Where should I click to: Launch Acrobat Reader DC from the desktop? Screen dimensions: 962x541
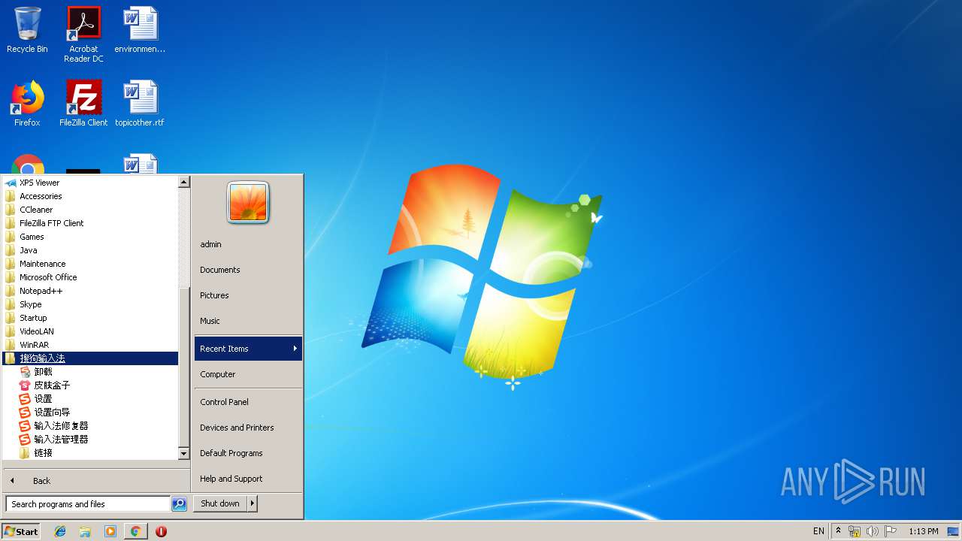tap(83, 35)
